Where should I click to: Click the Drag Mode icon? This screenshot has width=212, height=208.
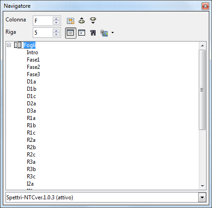tap(104, 33)
